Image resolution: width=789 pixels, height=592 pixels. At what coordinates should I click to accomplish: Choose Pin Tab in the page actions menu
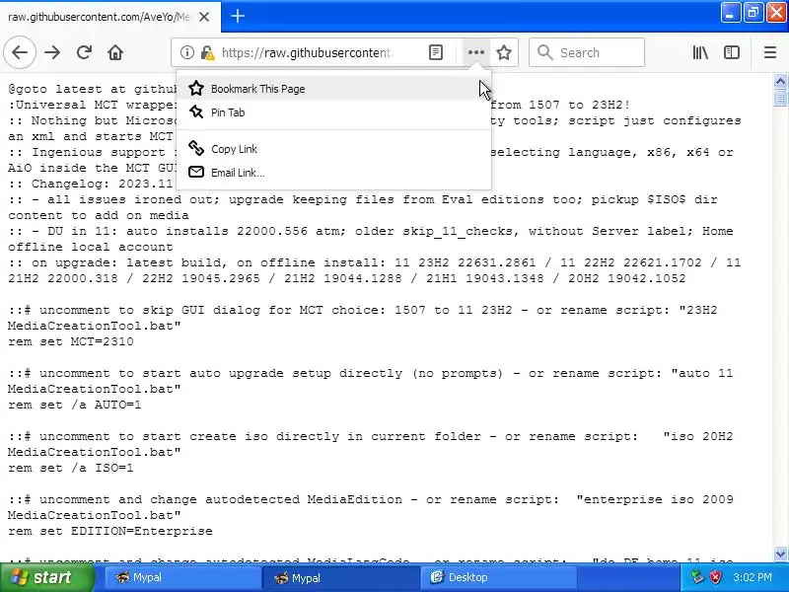pyautogui.click(x=333, y=112)
